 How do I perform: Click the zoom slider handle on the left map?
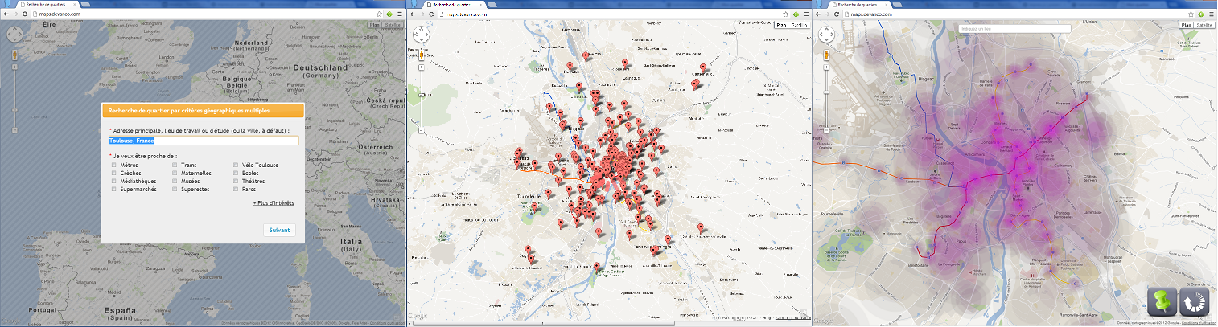click(x=14, y=110)
